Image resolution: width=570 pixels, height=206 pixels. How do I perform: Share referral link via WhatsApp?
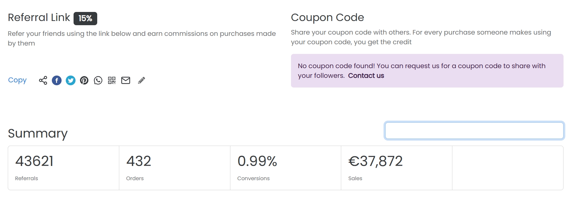[98, 80]
